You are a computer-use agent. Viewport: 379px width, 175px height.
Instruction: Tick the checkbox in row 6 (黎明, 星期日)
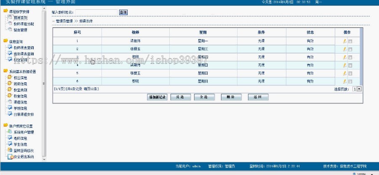(350, 82)
